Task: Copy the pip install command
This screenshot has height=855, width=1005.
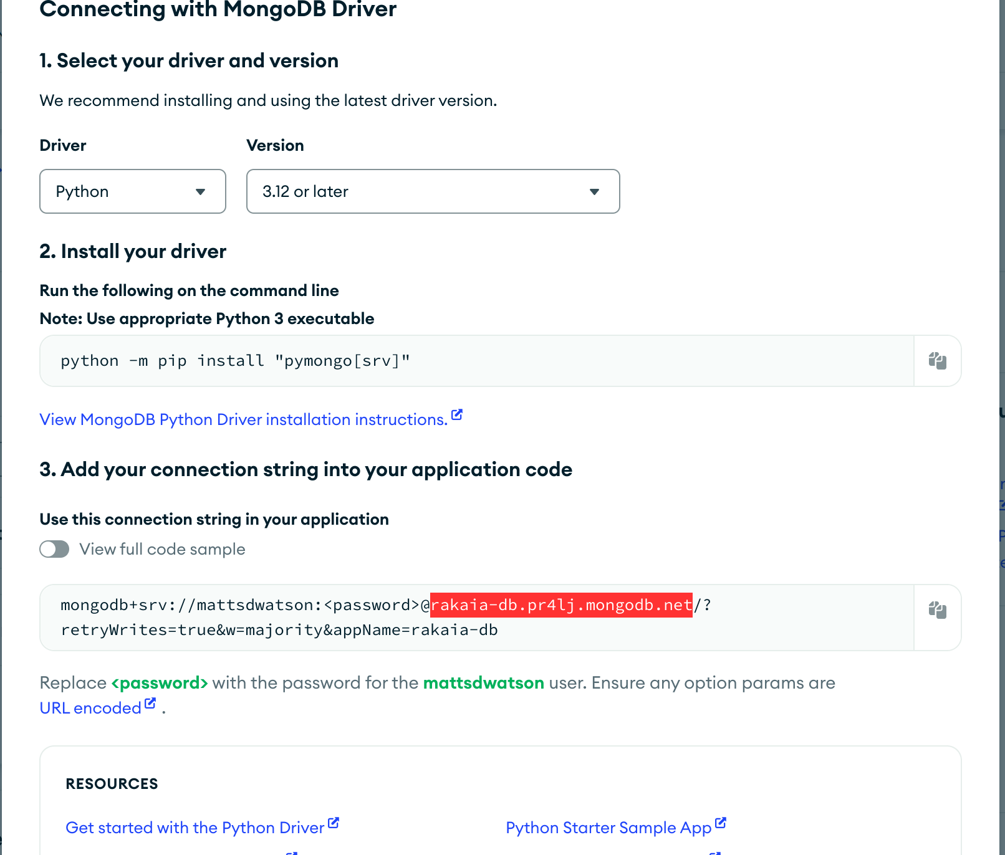Action: coord(937,361)
